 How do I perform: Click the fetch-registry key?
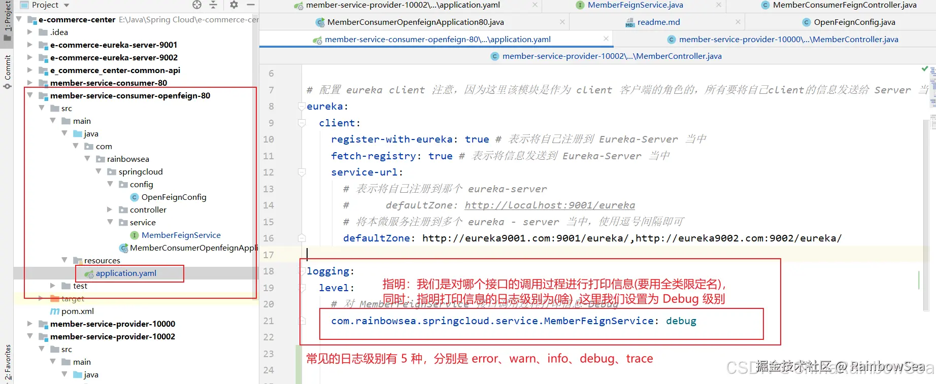[373, 156]
